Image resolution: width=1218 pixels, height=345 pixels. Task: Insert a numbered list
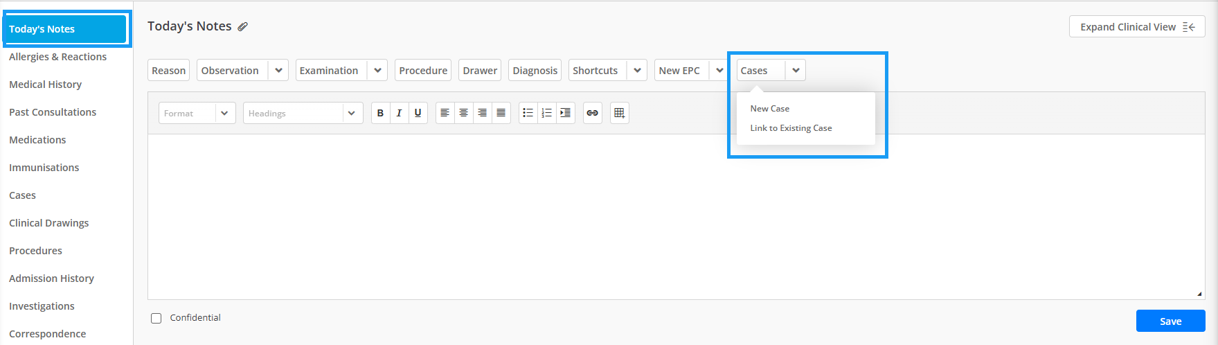coord(546,113)
